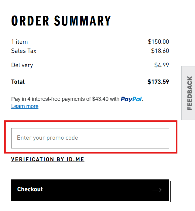This screenshot has height=211, width=195.
Task: Click the $43.40 installment amount
Action: click(x=100, y=99)
